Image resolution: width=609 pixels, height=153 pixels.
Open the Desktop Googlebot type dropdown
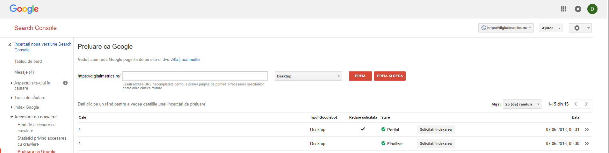308,76
